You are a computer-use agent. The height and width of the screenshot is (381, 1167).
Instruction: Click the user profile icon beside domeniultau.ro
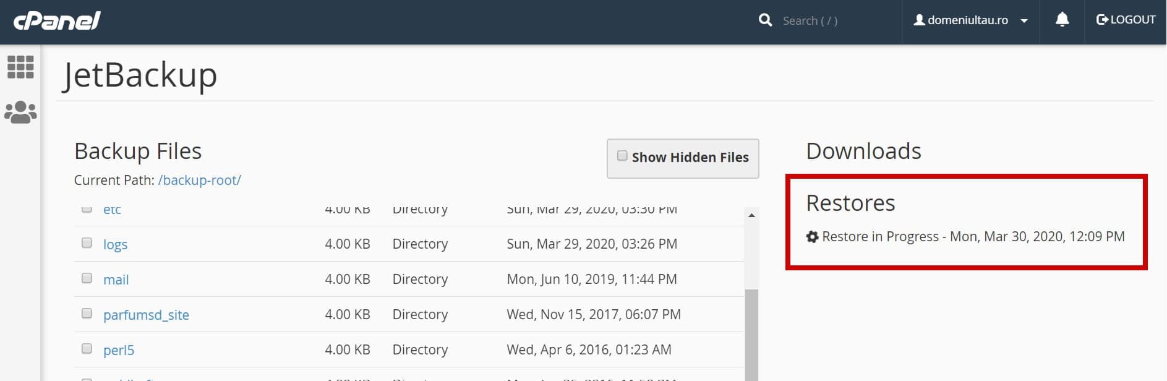pos(919,20)
